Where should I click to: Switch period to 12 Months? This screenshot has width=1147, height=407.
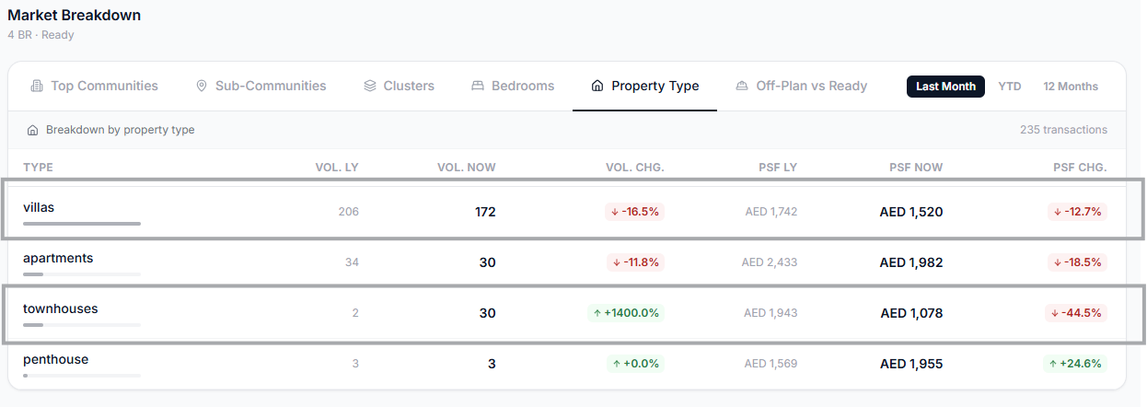1071,86
